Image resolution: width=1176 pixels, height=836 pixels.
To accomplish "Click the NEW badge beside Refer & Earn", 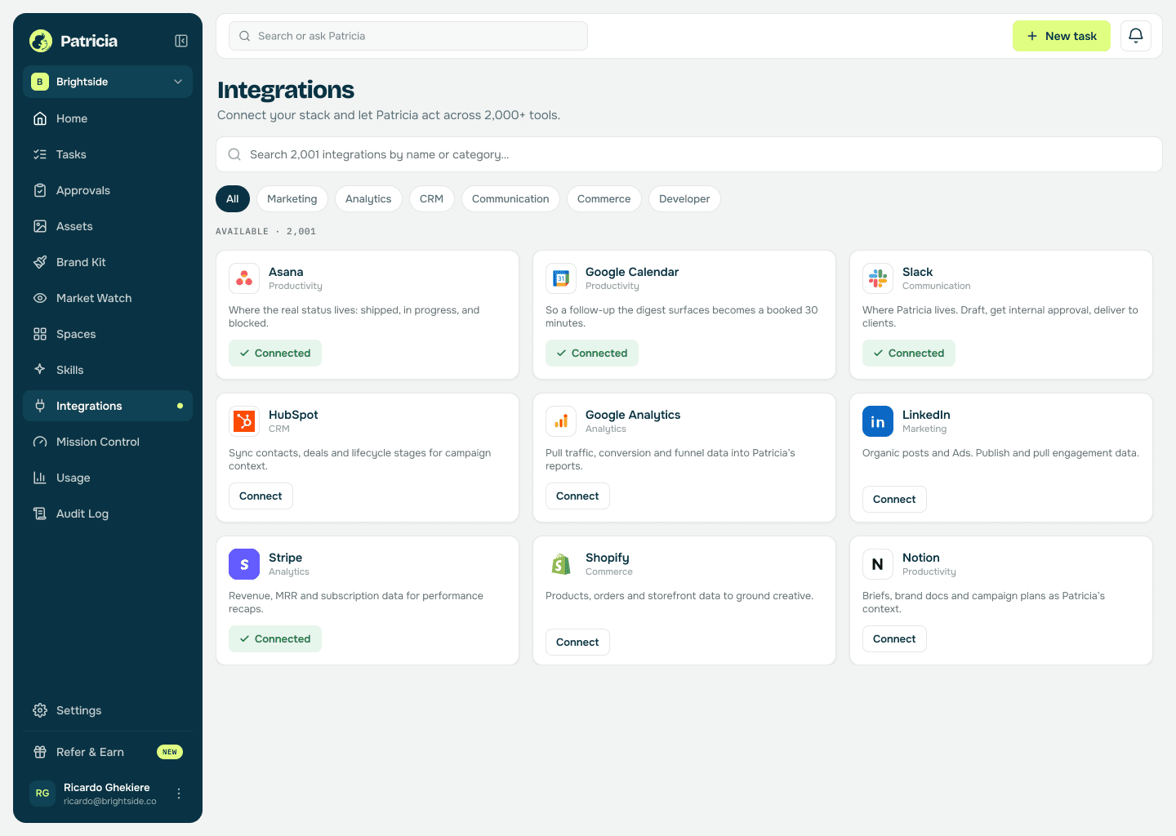I will (x=170, y=752).
